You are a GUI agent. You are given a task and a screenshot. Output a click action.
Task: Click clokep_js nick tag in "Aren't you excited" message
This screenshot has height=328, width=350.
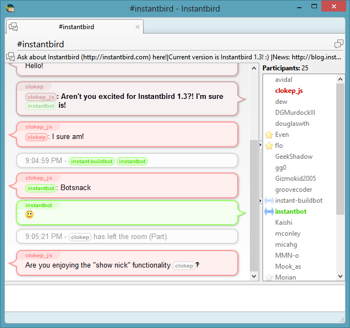41,97
